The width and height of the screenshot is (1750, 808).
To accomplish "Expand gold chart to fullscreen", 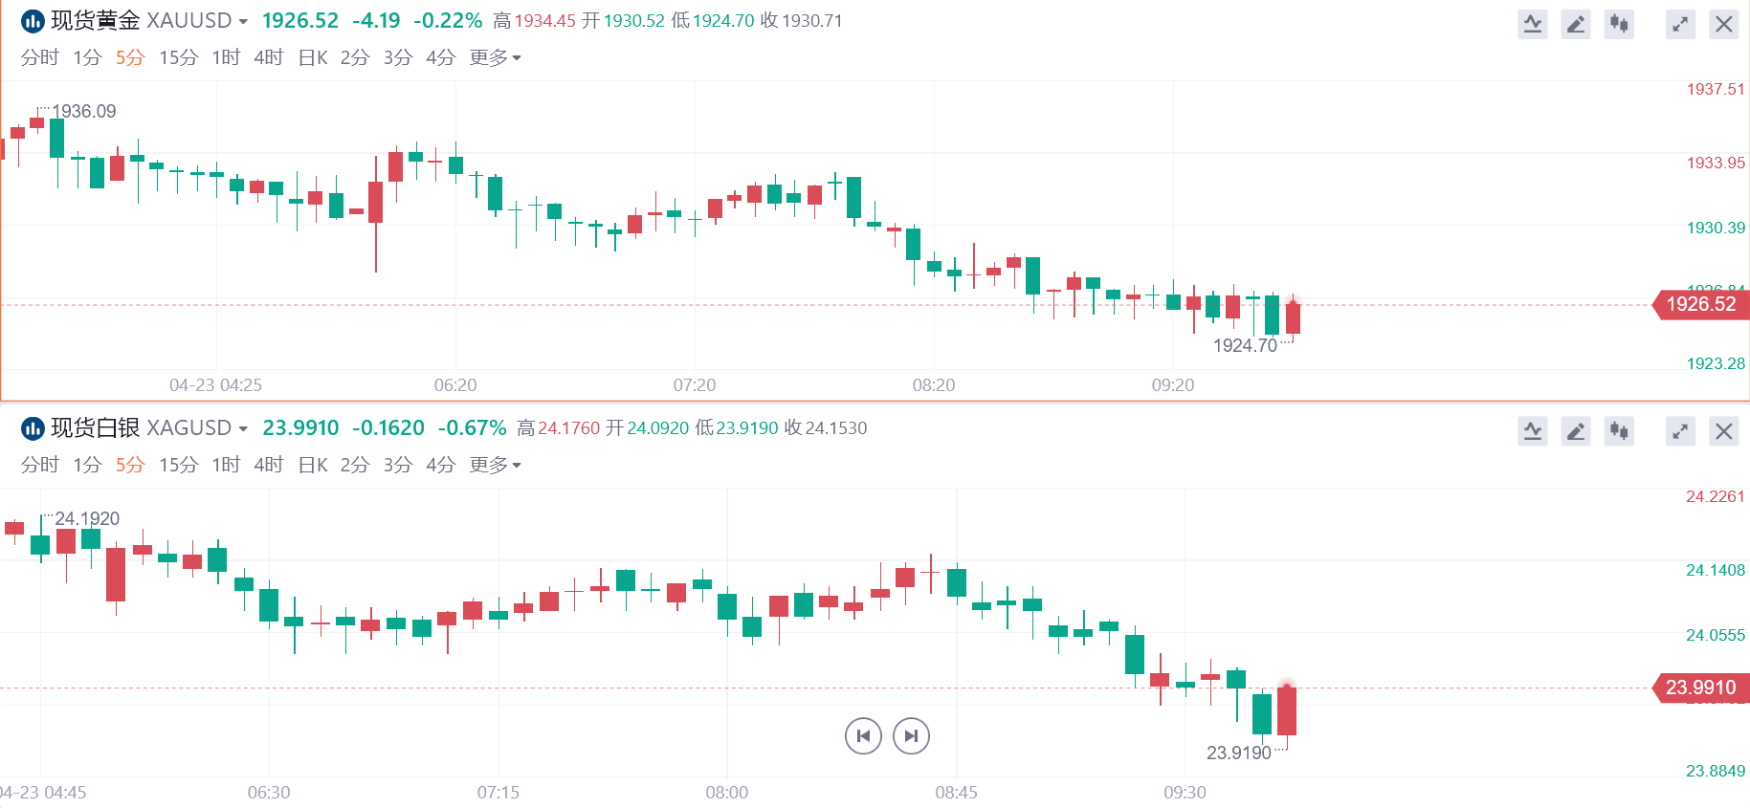I will pyautogui.click(x=1680, y=24).
